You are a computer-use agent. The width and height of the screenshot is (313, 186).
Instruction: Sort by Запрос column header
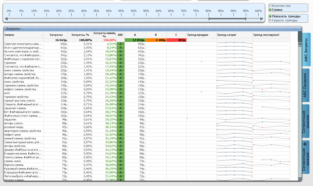24,35
